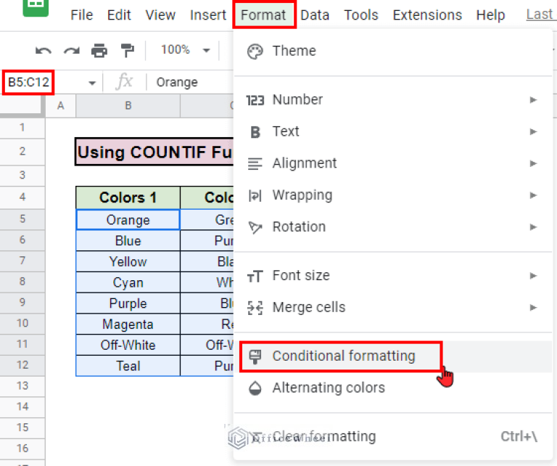Choose Clear formatting option
This screenshot has width=557, height=466.
[x=392, y=436]
